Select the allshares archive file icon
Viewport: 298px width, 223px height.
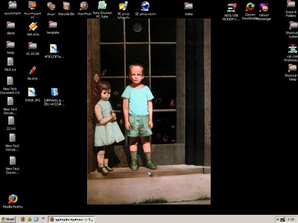(54, 92)
